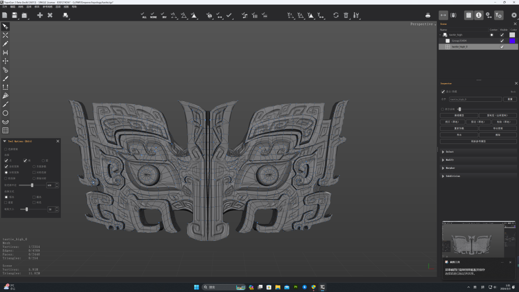The width and height of the screenshot is (519, 292).
Task: Select the Edit arrow tool in left toolbar
Action: [5, 26]
